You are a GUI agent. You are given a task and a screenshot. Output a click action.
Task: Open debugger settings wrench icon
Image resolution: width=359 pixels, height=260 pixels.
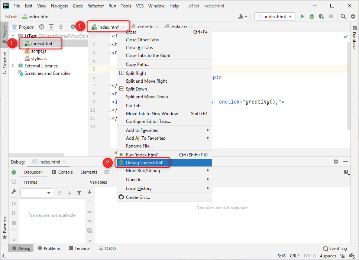tap(14, 191)
